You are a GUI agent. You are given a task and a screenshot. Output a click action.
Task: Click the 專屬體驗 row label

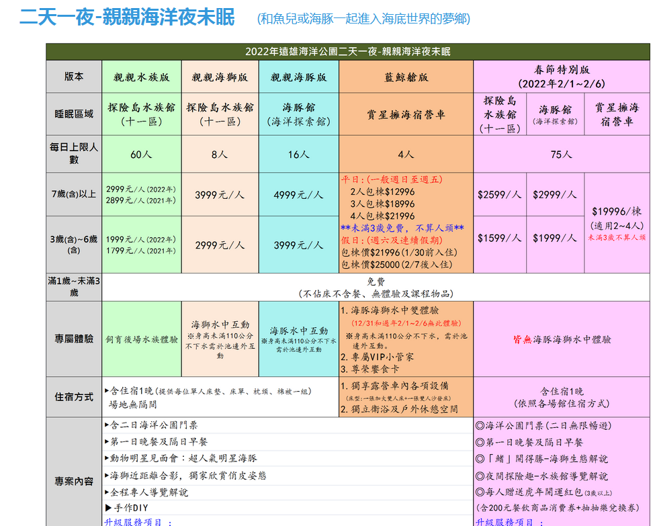pyautogui.click(x=74, y=339)
